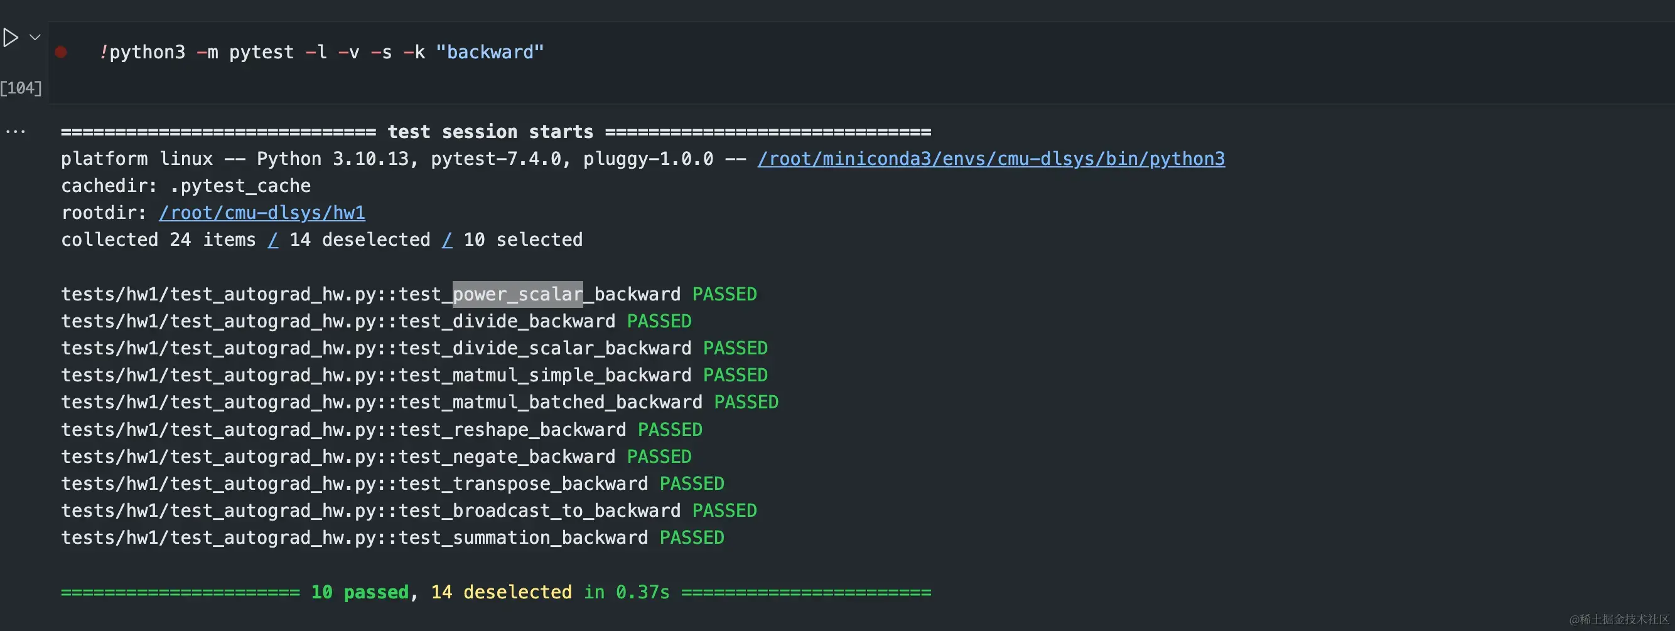Open the /root/cmu-dlsys/hw1 rootdir link
The height and width of the screenshot is (631, 1675).
[x=261, y=213]
